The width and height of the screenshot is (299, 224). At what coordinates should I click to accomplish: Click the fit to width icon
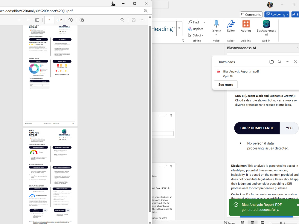(x=37, y=20)
